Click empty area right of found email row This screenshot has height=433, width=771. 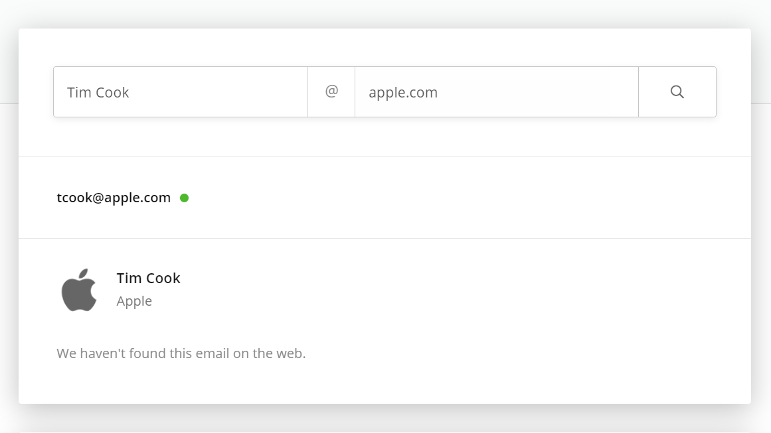click(467, 198)
